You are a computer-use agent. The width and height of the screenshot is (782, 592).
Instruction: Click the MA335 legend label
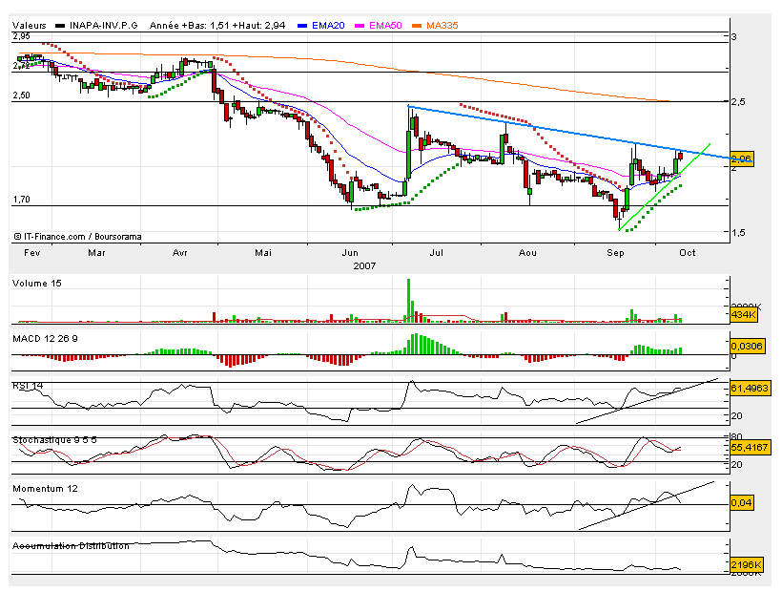click(x=442, y=26)
